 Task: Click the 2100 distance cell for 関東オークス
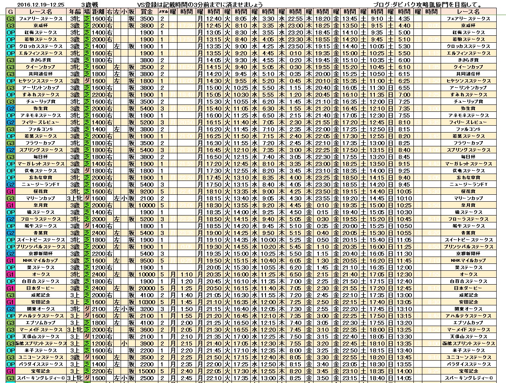[98, 309]
